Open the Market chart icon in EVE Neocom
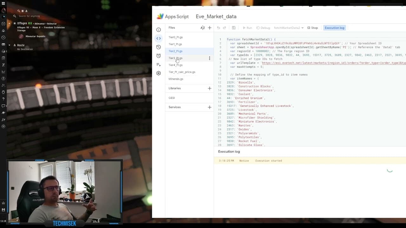Screen dimensions: 406x228 click(x=3, y=72)
